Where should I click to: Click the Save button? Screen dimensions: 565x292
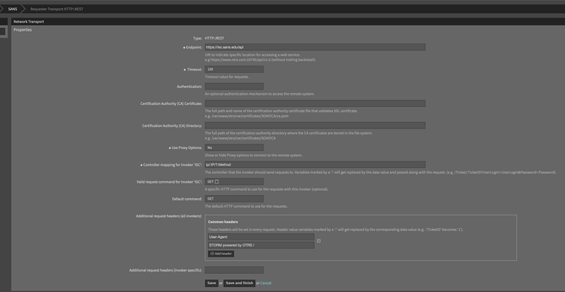tap(212, 283)
